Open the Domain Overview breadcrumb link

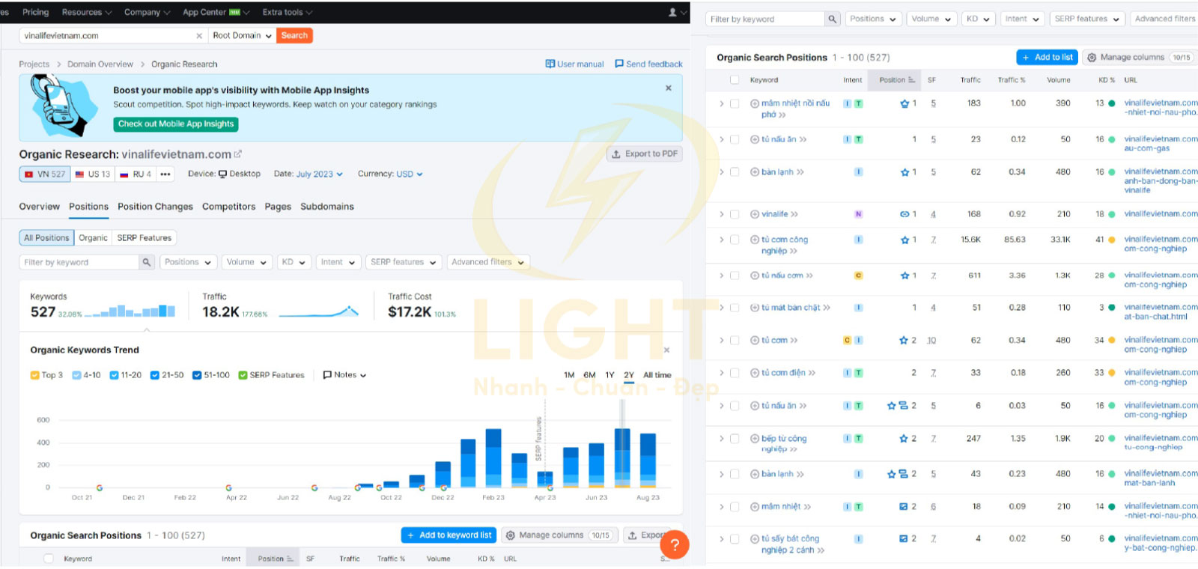click(100, 64)
